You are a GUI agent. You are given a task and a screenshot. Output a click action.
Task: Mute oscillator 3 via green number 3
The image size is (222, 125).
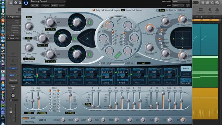coord(89,55)
